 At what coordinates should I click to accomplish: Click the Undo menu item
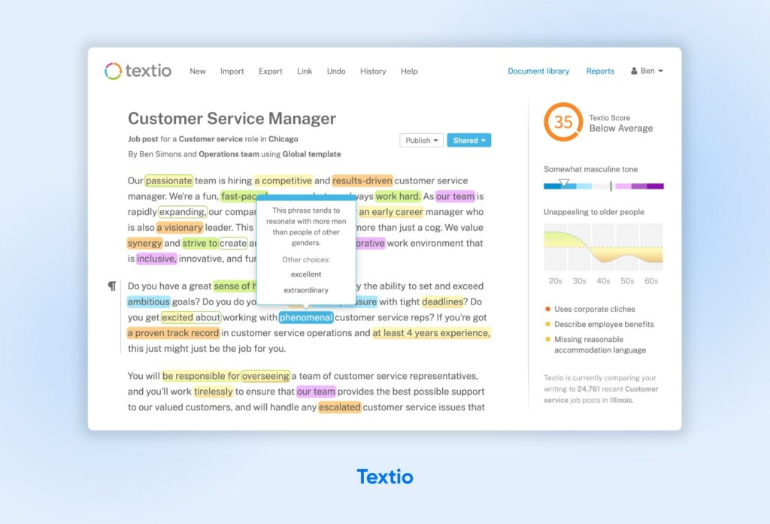coord(336,71)
